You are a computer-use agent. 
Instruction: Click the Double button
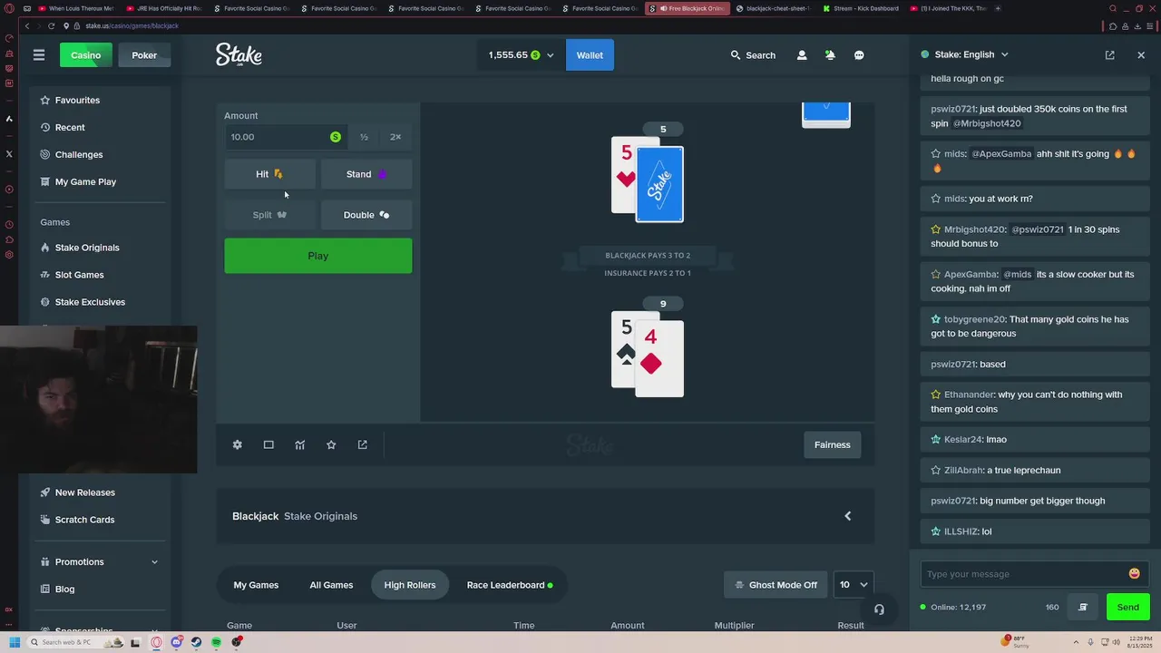tap(366, 215)
